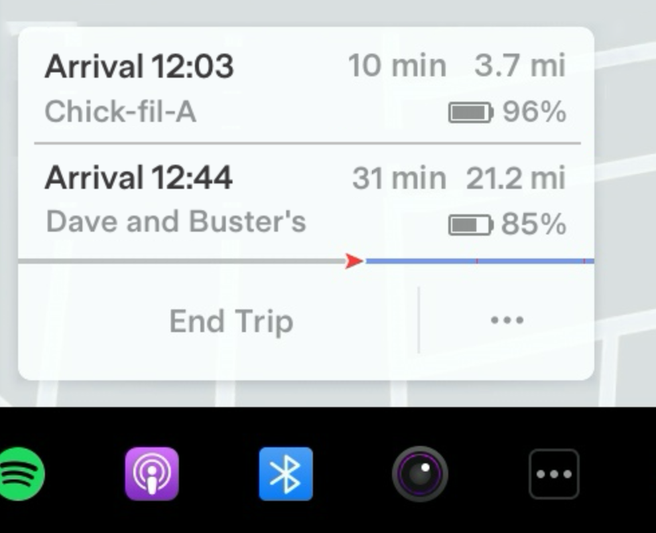Click the Arrival 12:44 heading
Screen dimensions: 656x533
139,177
